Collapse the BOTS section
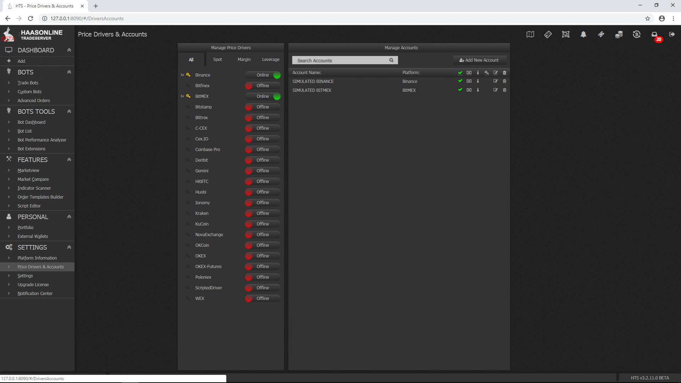The width and height of the screenshot is (681, 383). click(69, 72)
